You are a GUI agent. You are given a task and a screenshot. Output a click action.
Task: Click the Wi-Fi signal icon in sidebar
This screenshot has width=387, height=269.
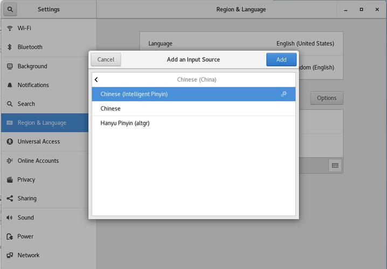(x=10, y=28)
